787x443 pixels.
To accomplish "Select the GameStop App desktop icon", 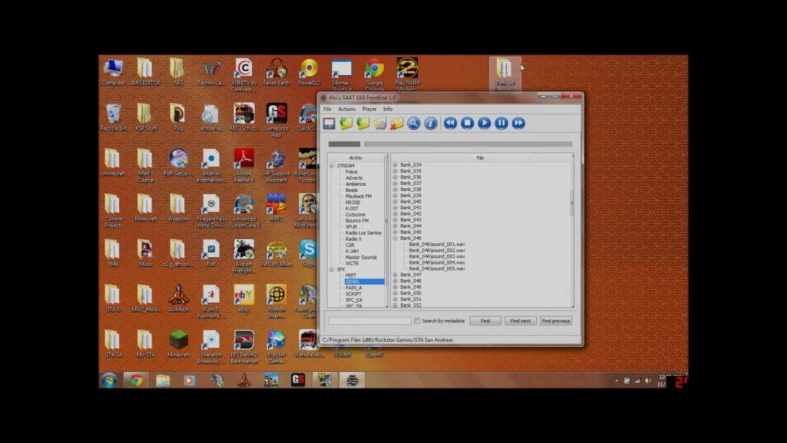I will tap(277, 121).
